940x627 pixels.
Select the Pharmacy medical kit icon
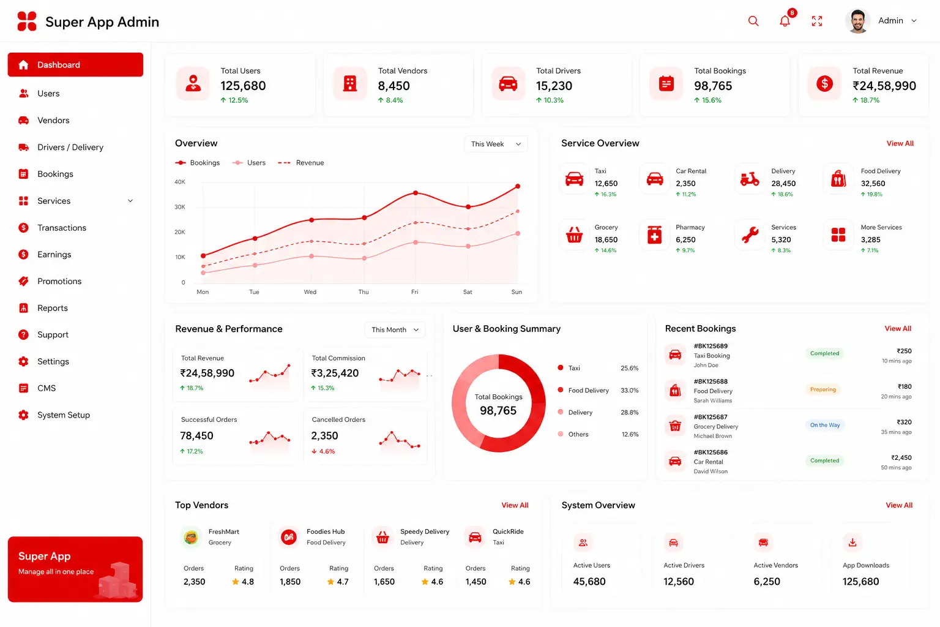click(654, 235)
